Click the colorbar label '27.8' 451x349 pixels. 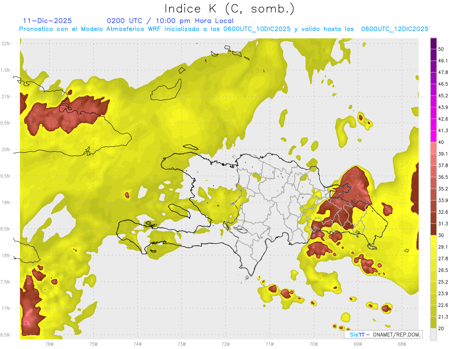click(443, 259)
